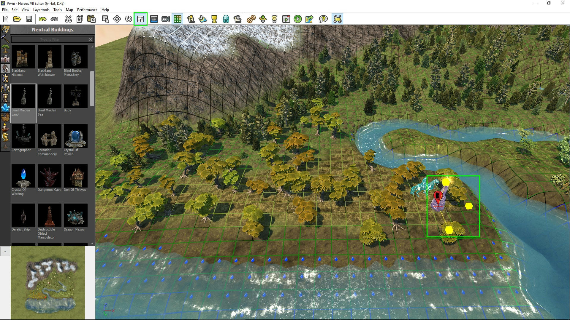Image resolution: width=570 pixels, height=320 pixels.
Task: Select the chess knight category in sidebar
Action: [5, 137]
